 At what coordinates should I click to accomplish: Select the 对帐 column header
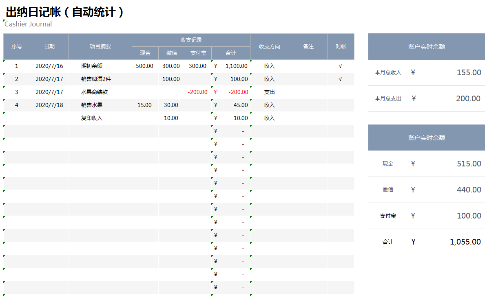pyautogui.click(x=341, y=46)
